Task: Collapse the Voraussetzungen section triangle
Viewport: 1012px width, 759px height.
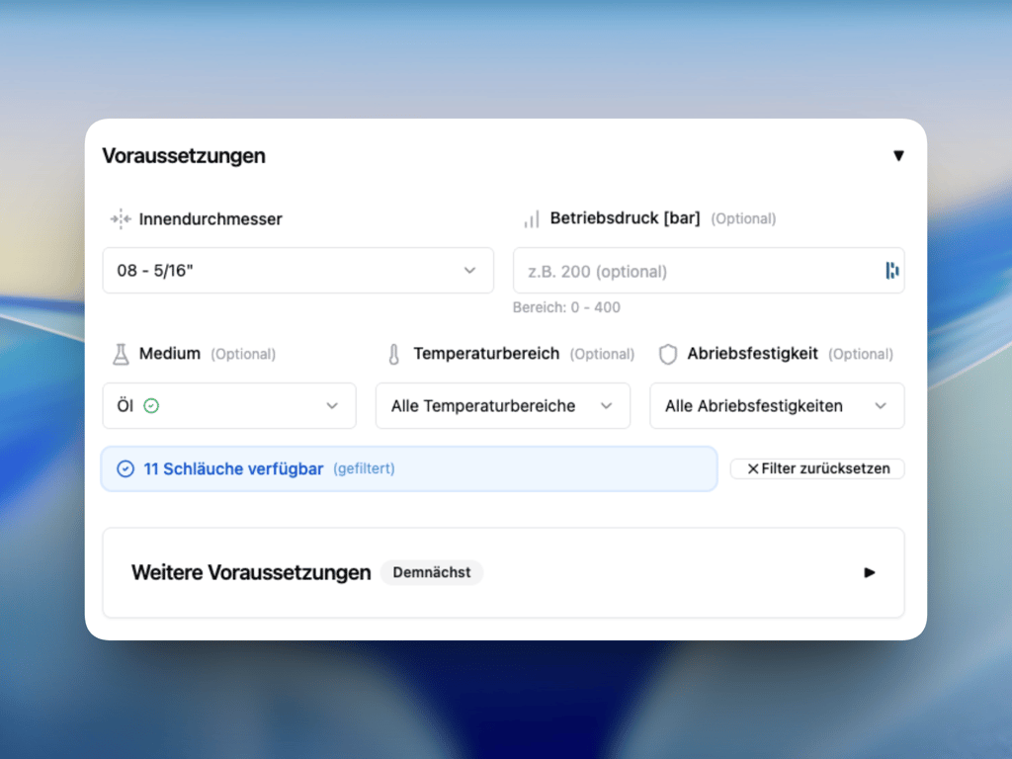Action: pyautogui.click(x=898, y=156)
